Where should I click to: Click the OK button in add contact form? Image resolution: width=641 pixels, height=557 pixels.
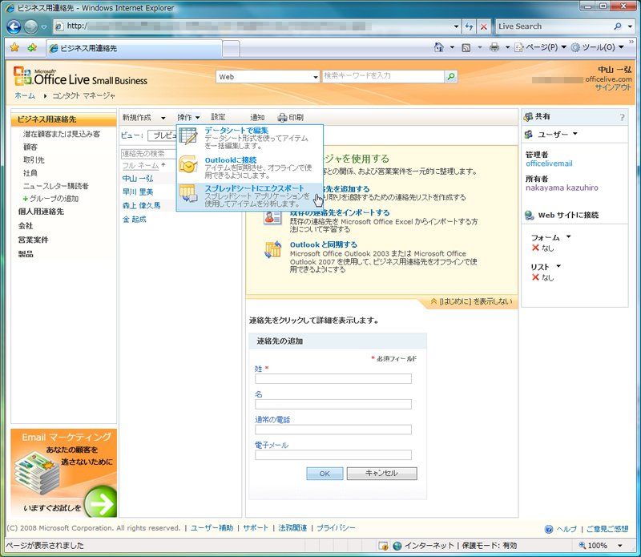pos(325,473)
